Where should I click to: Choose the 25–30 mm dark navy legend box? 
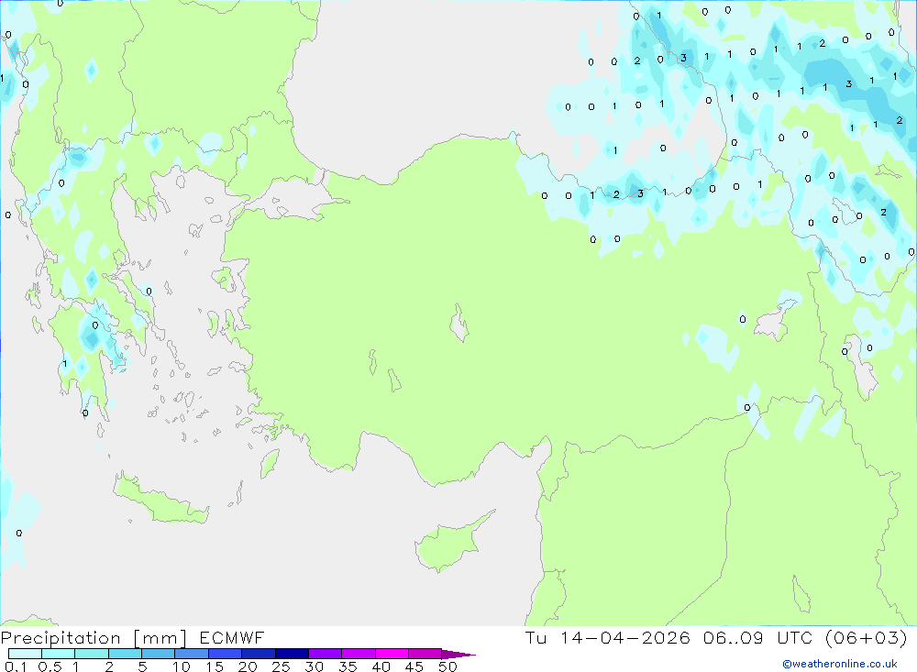292,654
